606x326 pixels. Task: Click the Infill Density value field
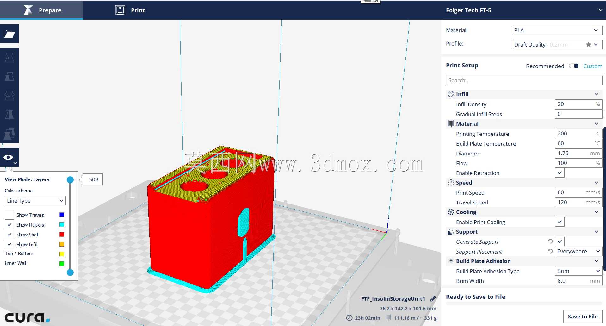coord(578,104)
